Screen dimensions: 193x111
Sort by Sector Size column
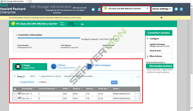tap(103, 89)
